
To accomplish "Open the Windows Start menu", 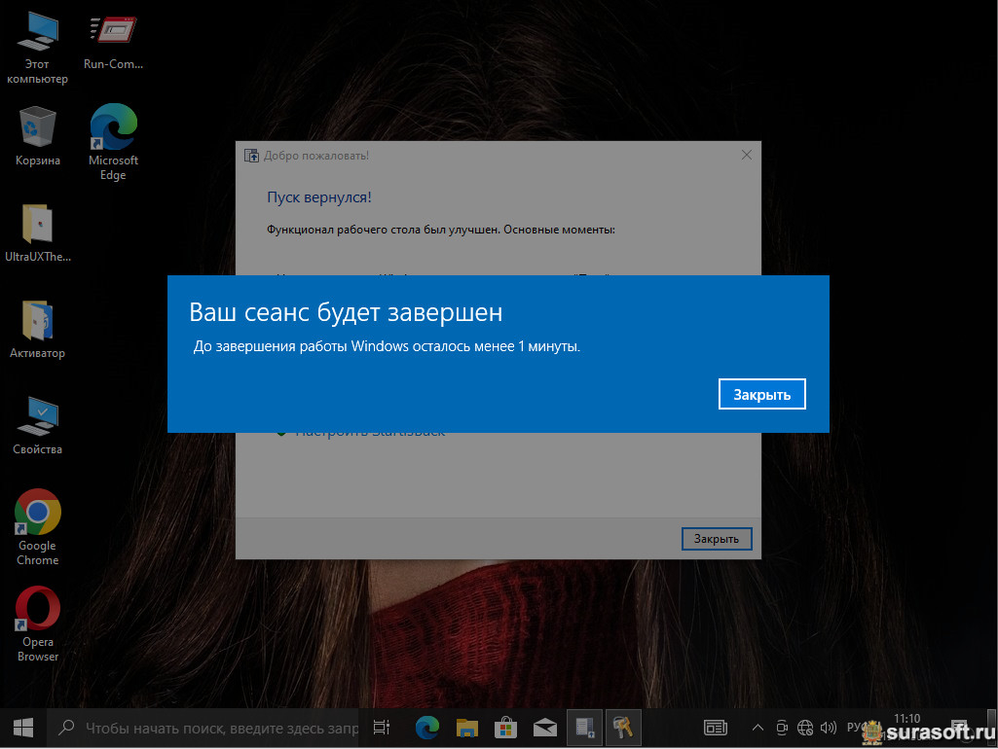I will pos(23,727).
